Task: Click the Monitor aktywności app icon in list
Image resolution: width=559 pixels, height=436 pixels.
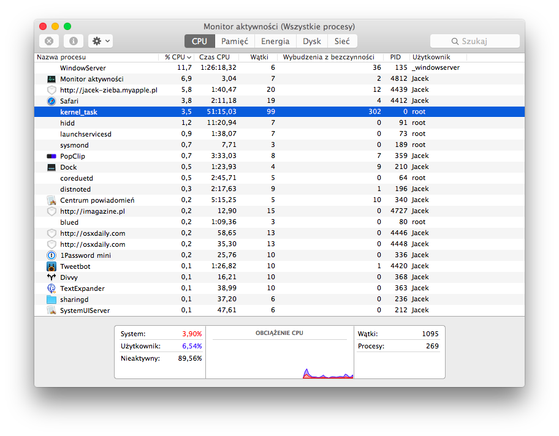Action: point(51,79)
